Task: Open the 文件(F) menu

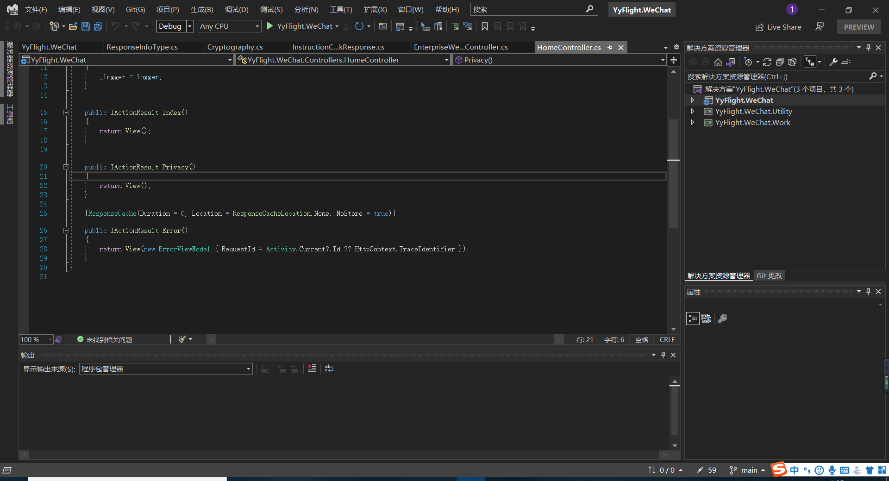Action: 36,9
